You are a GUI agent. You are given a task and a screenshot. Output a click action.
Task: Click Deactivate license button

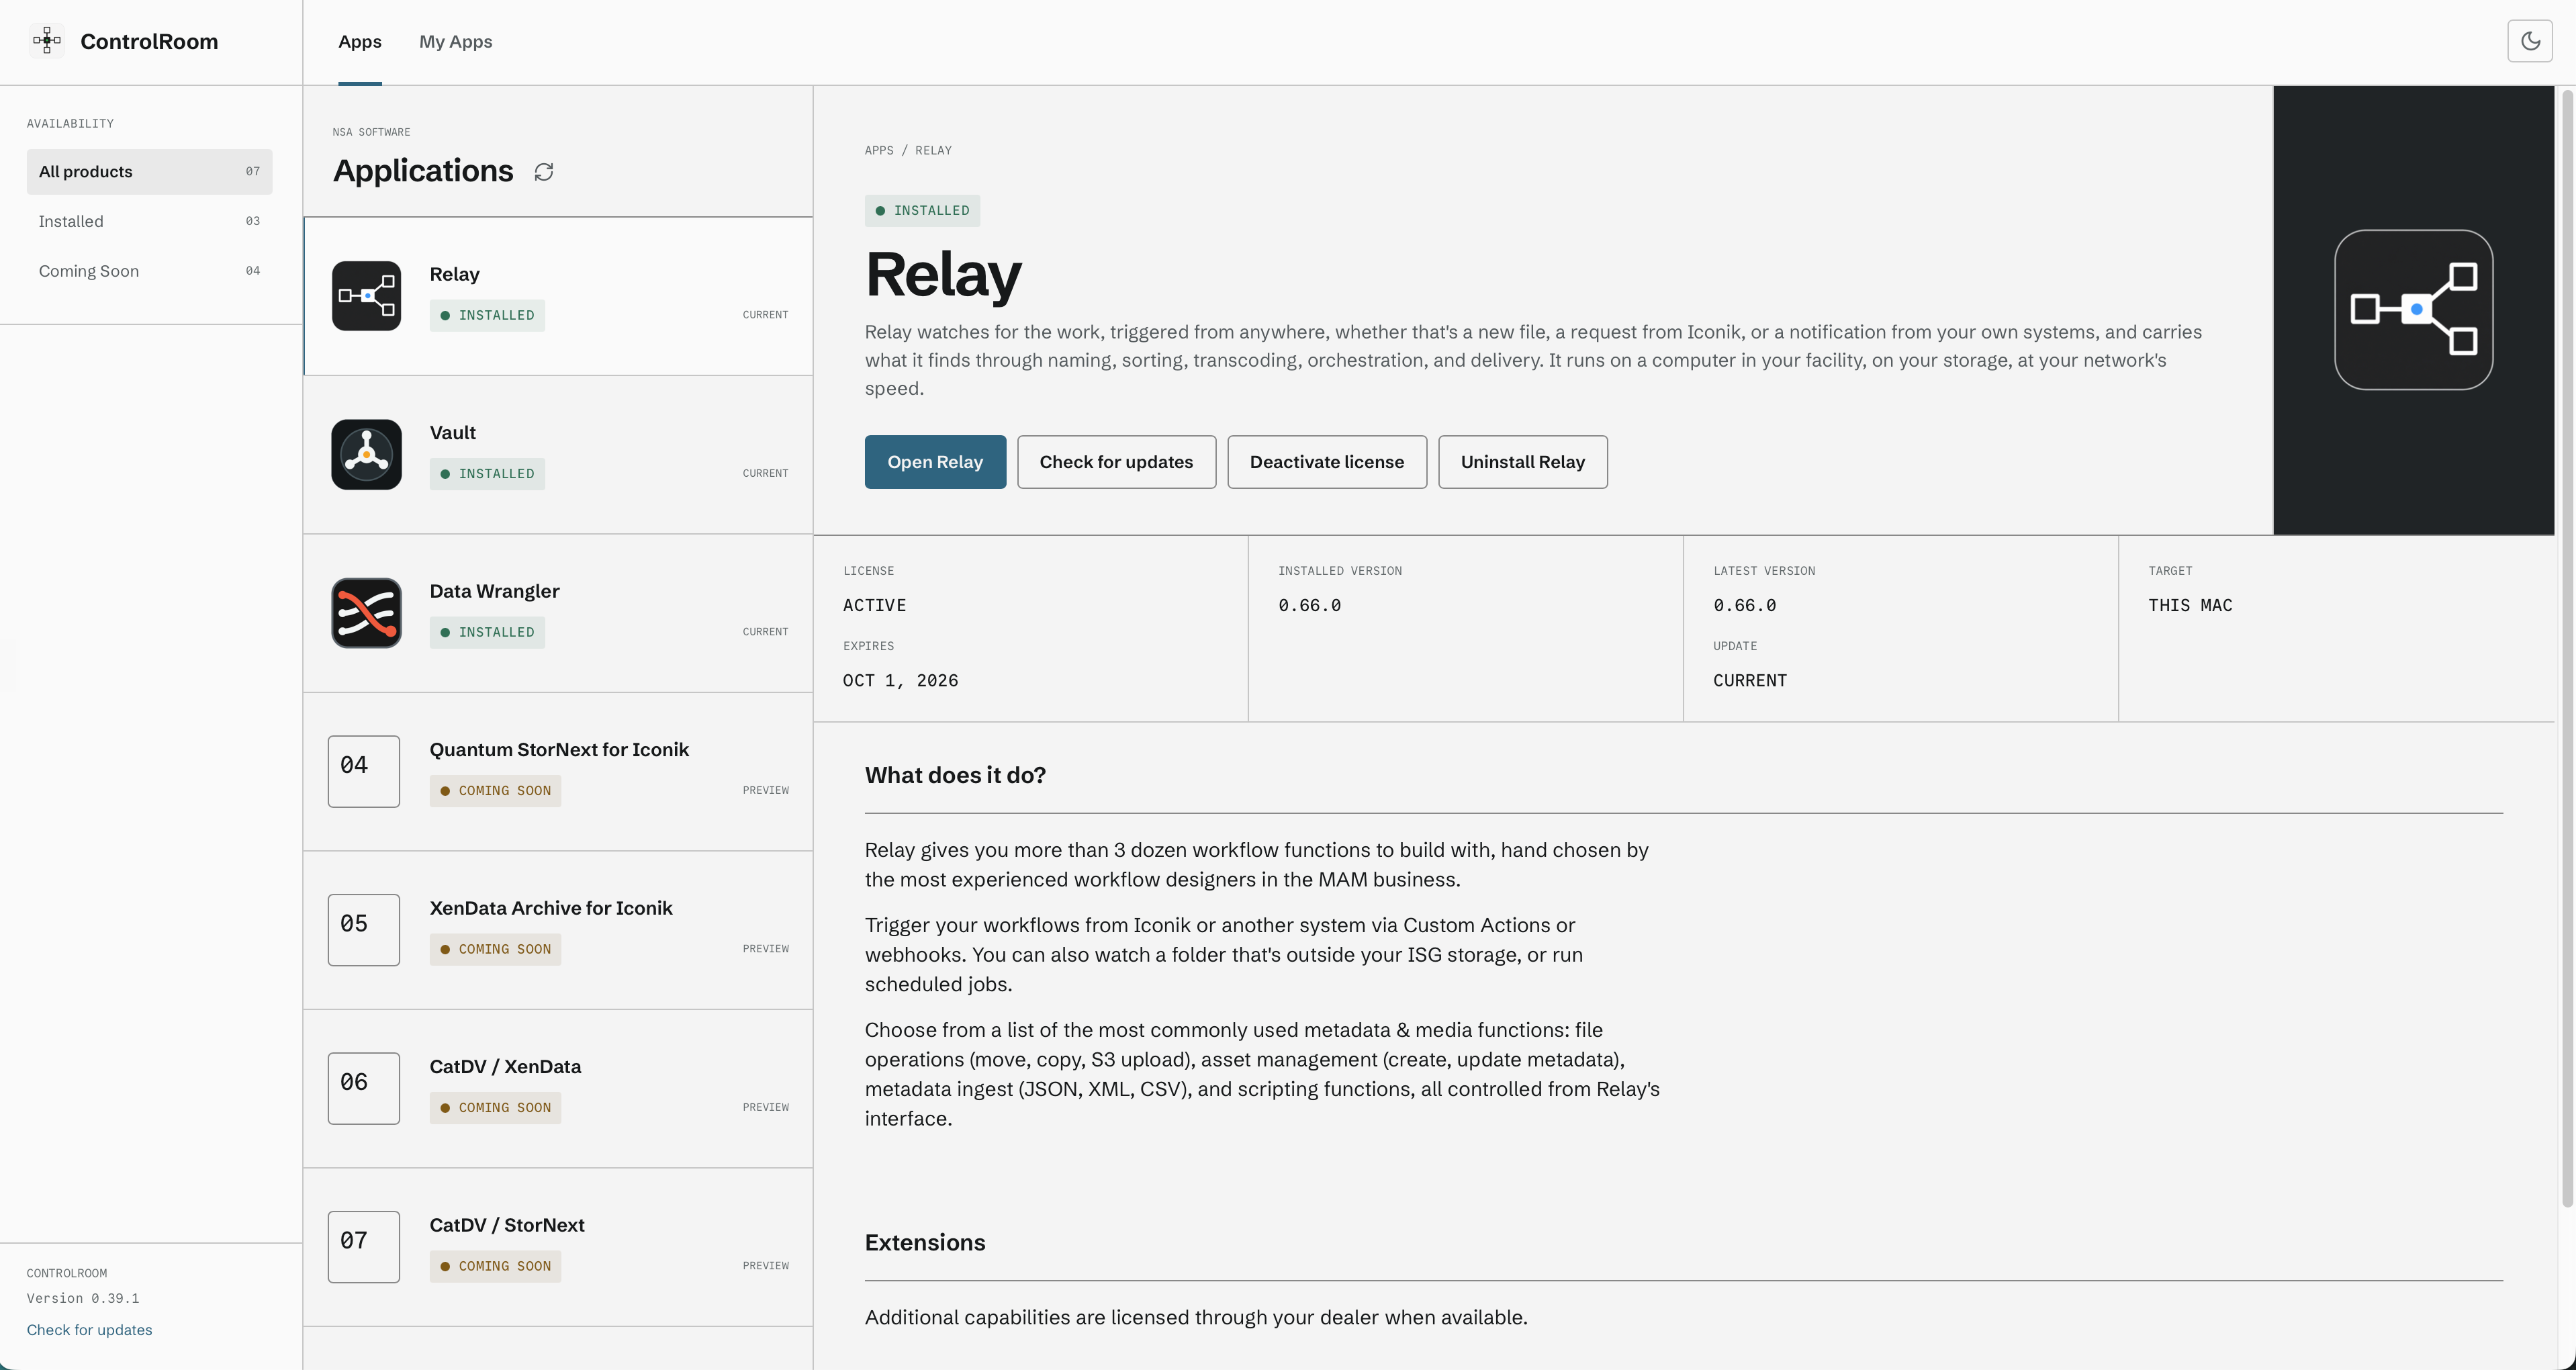point(1326,462)
